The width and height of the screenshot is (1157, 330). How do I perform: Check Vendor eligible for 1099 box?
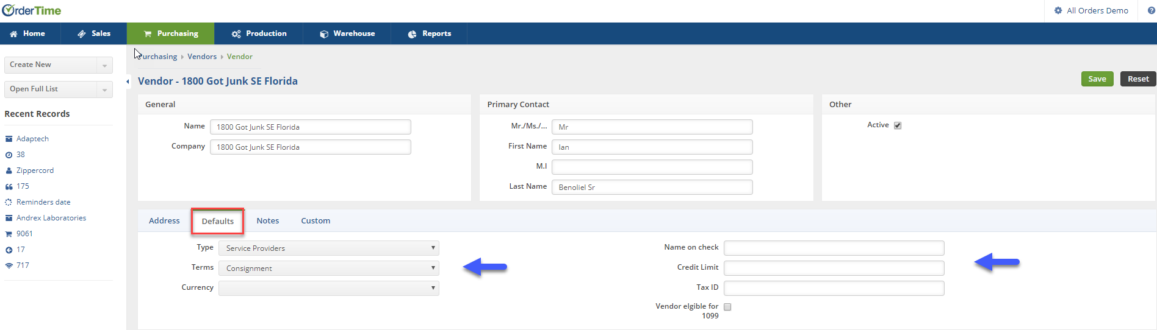click(727, 307)
